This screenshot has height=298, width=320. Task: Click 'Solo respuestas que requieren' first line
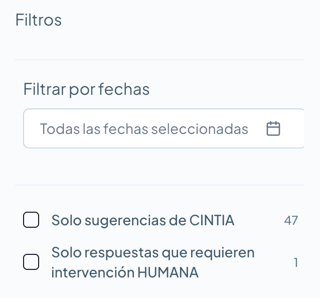tap(153, 252)
